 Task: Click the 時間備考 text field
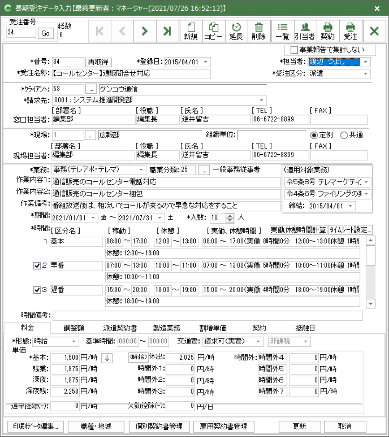point(207,316)
